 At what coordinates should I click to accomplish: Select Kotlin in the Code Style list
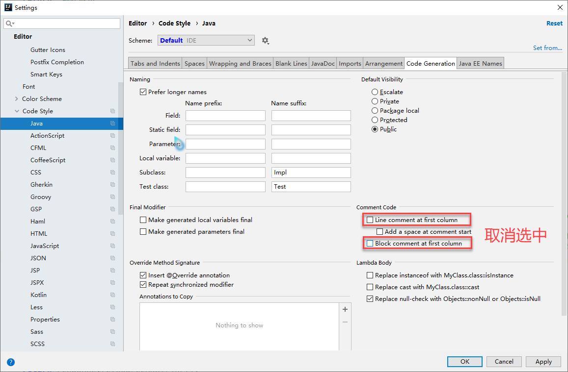(38, 295)
